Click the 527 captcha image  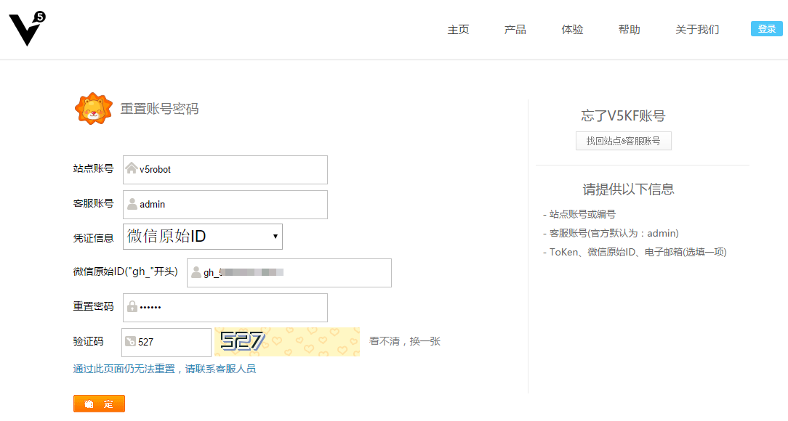(x=287, y=342)
